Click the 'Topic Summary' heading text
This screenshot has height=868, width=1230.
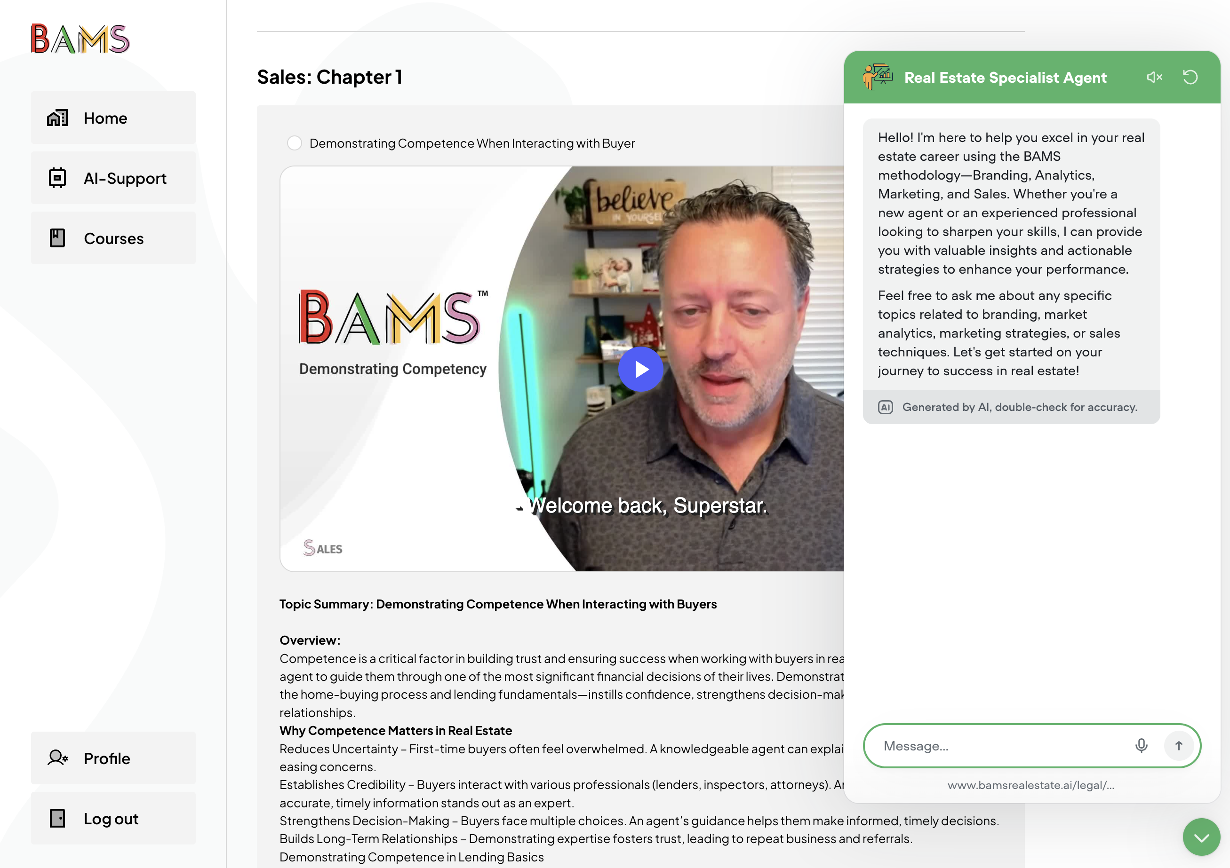(x=498, y=604)
